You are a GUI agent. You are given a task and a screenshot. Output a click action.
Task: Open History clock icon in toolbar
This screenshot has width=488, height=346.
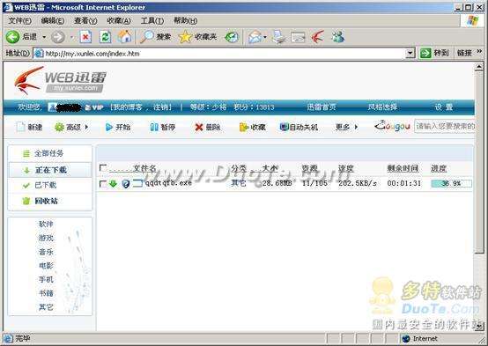click(x=232, y=37)
